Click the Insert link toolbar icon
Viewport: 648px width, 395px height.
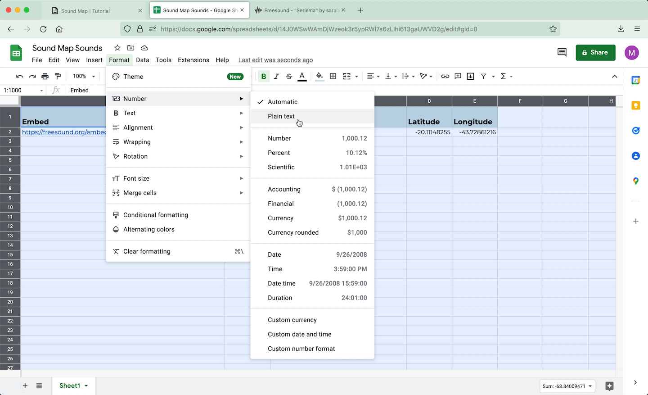click(445, 77)
